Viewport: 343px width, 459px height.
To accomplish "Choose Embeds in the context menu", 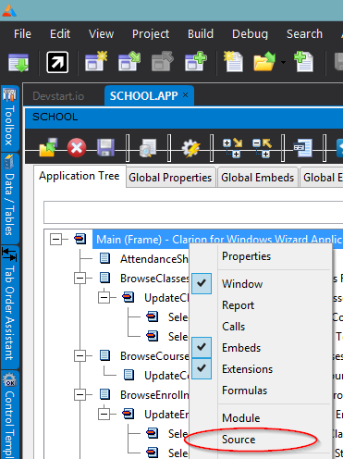I will click(241, 348).
